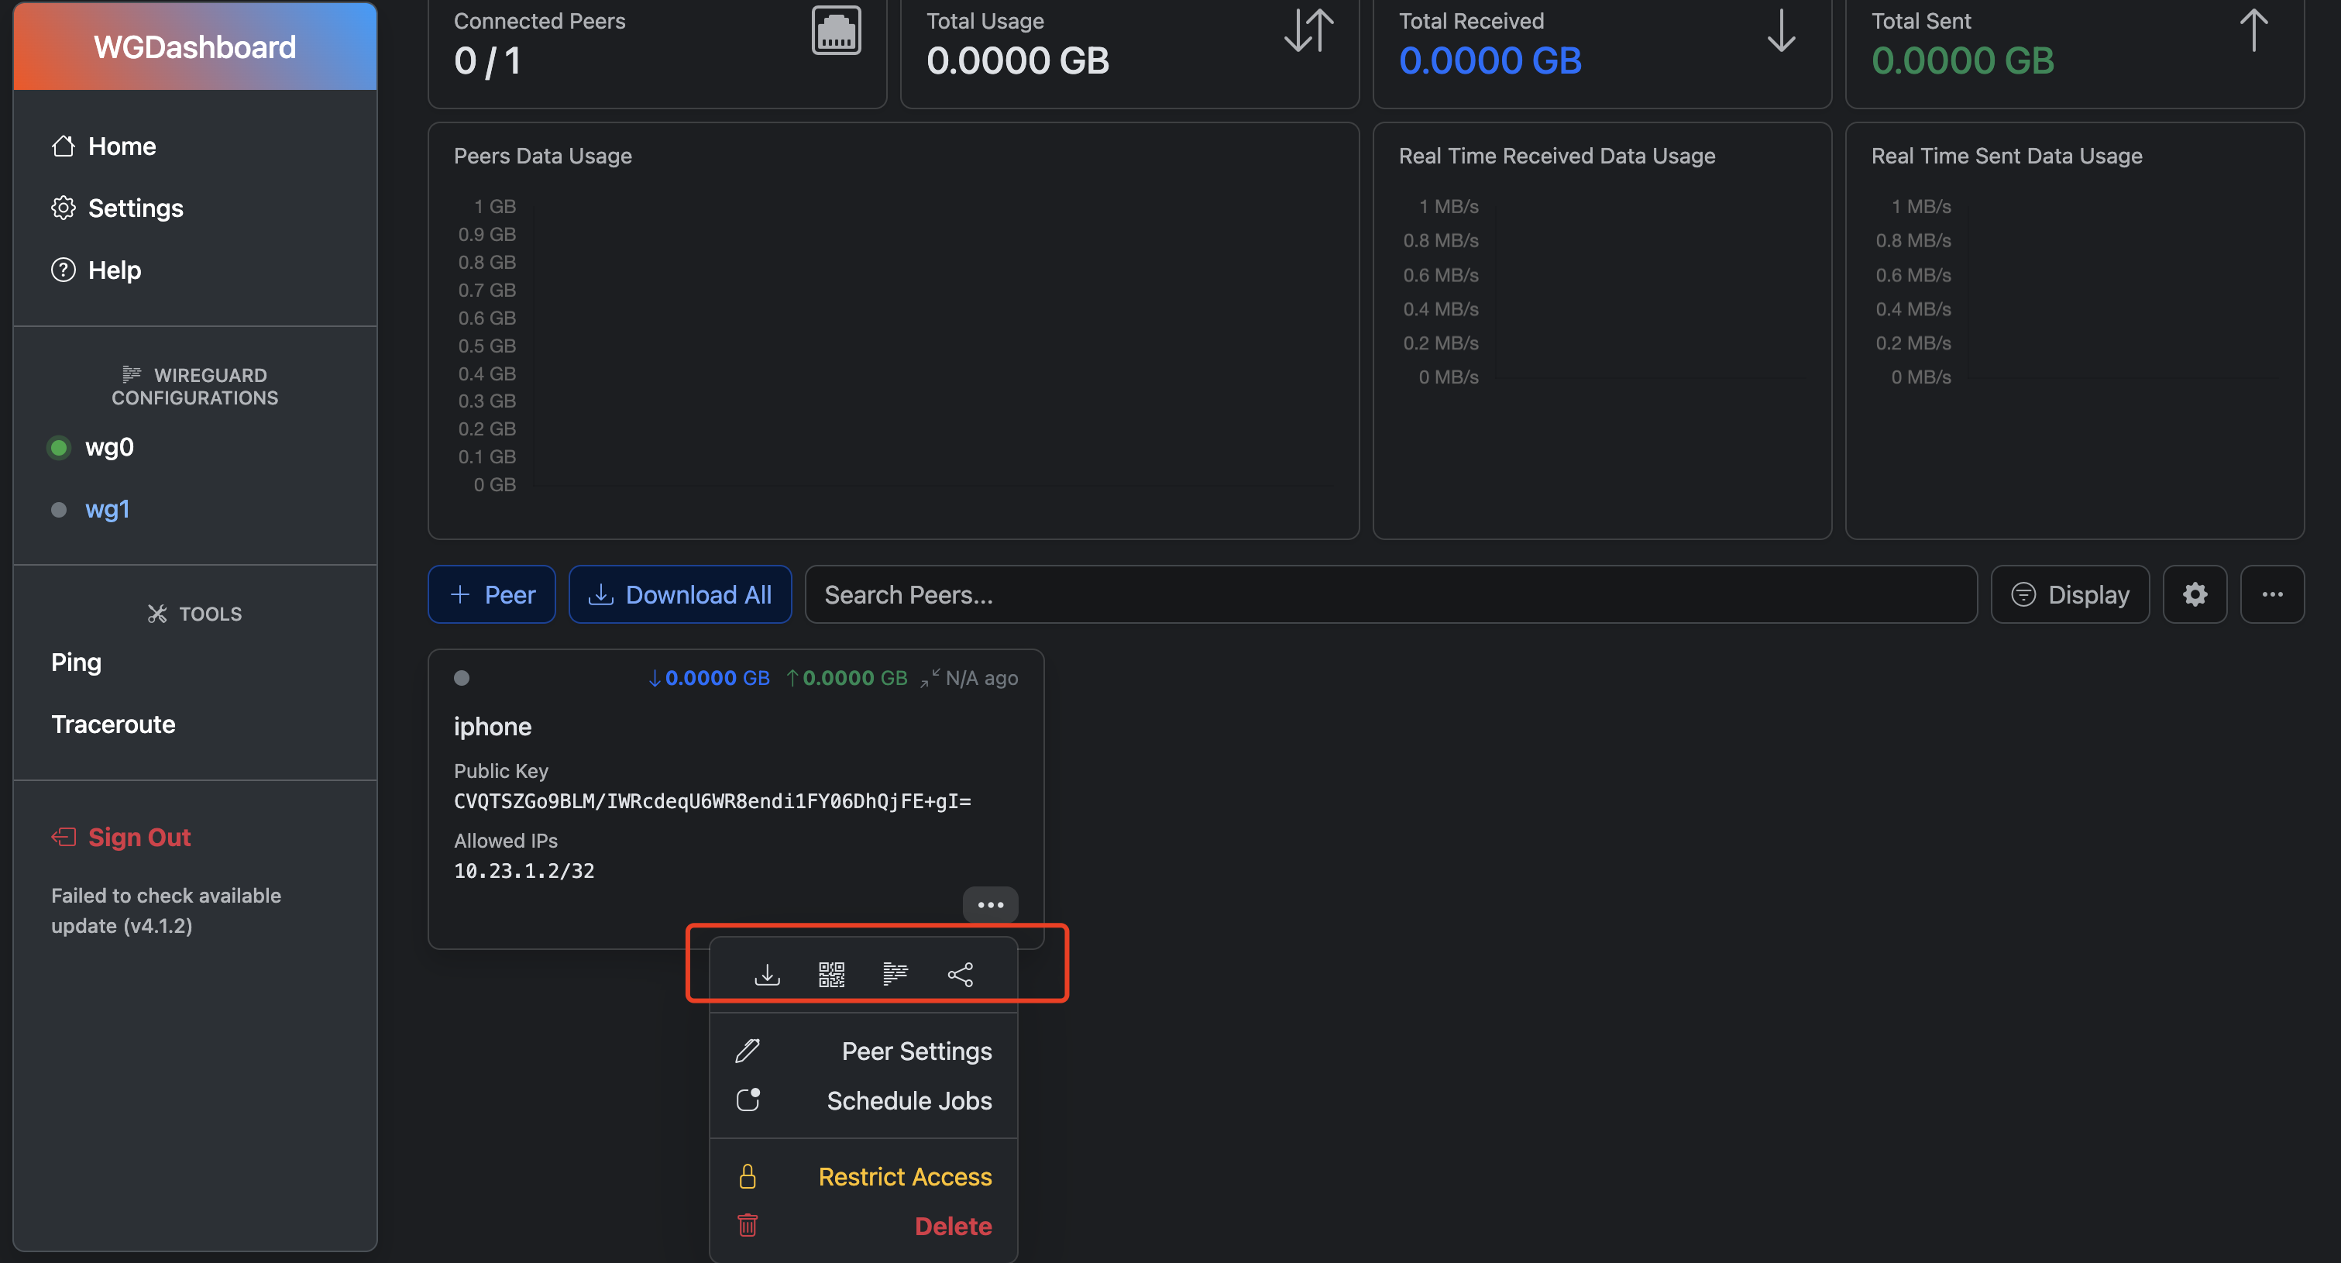Viewport: 2341px width, 1263px height.
Task: Click the gear settings button beside Display
Action: tap(2195, 594)
